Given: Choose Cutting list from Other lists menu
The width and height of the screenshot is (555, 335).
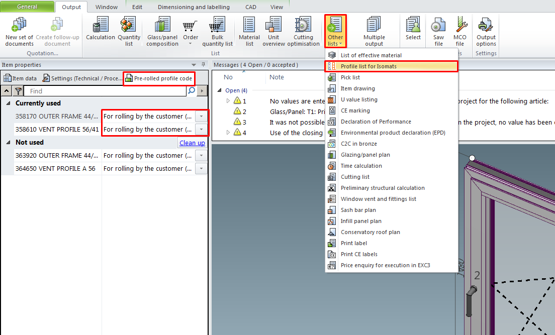Looking at the screenshot, I should (x=355, y=177).
